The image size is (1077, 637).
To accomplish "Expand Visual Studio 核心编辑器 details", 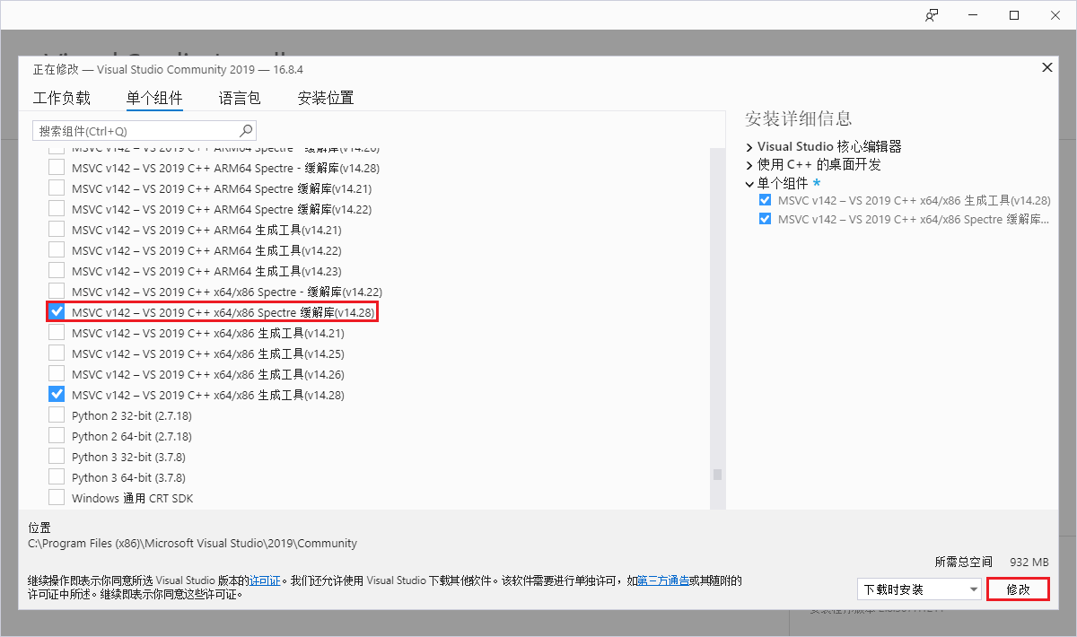I will coord(749,147).
